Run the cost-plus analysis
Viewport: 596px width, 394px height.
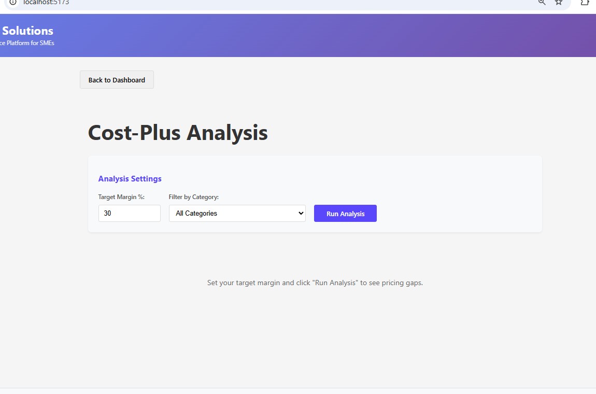tap(345, 213)
